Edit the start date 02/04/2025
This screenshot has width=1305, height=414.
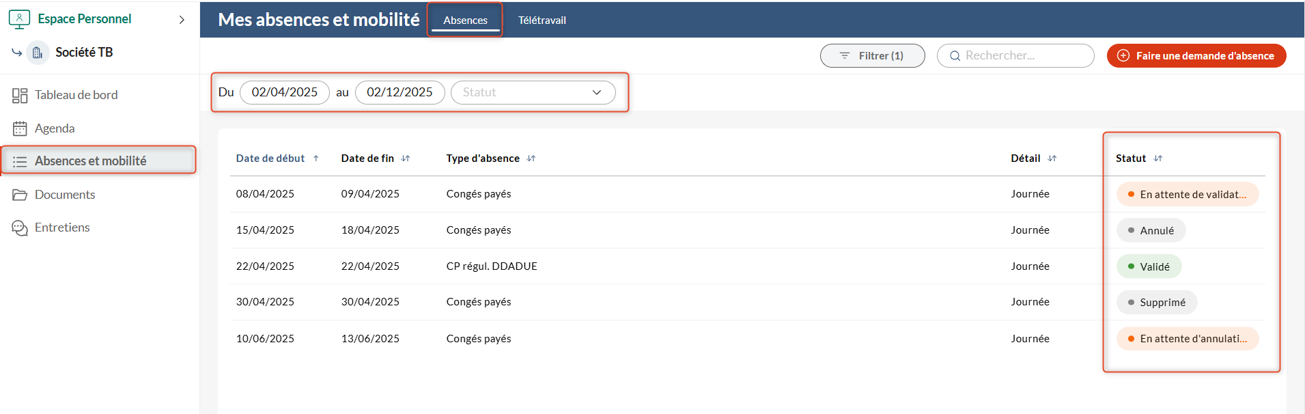point(285,92)
